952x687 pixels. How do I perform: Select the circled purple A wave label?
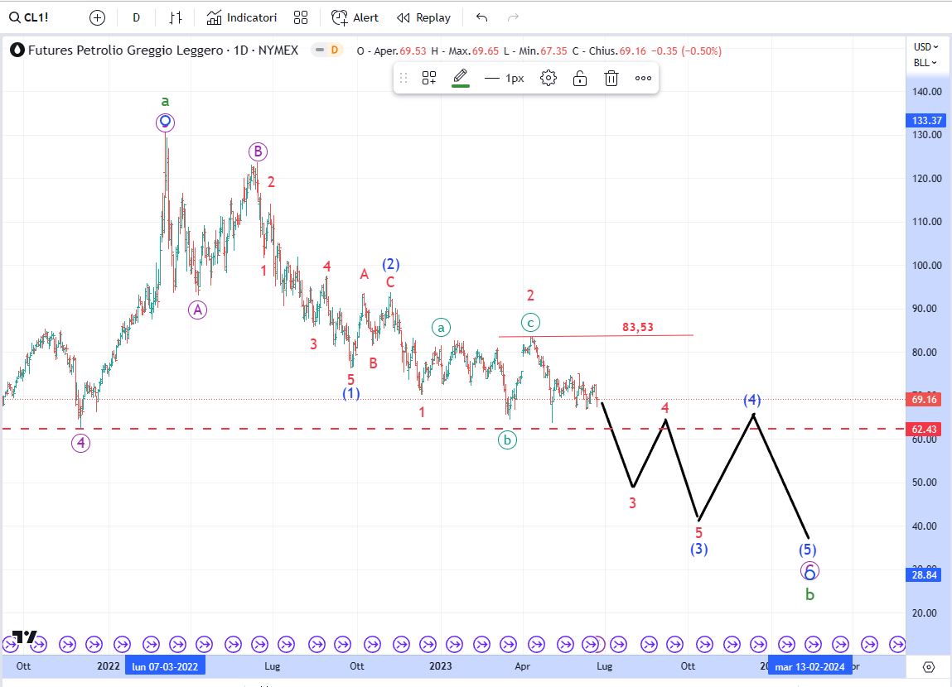[x=197, y=310]
